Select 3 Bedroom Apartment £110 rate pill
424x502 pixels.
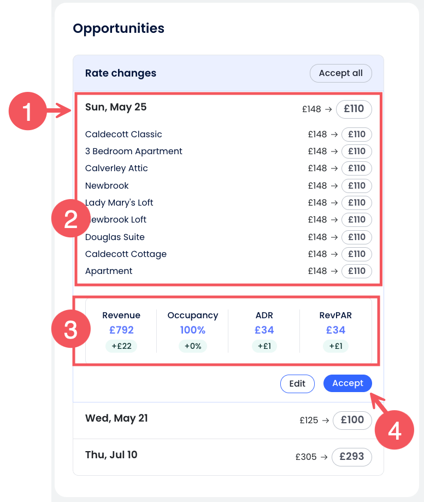pyautogui.click(x=356, y=151)
